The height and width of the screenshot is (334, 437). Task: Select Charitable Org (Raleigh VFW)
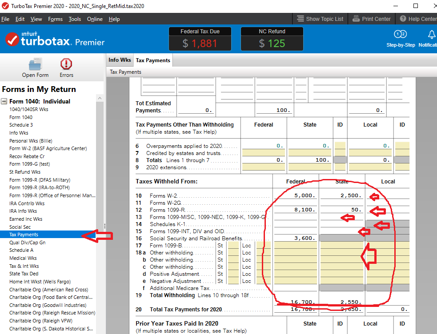point(41,321)
